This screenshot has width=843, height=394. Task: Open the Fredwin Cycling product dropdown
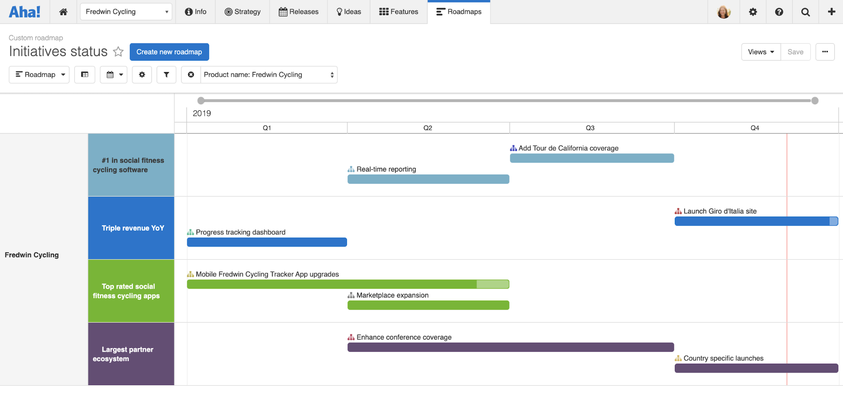(126, 12)
